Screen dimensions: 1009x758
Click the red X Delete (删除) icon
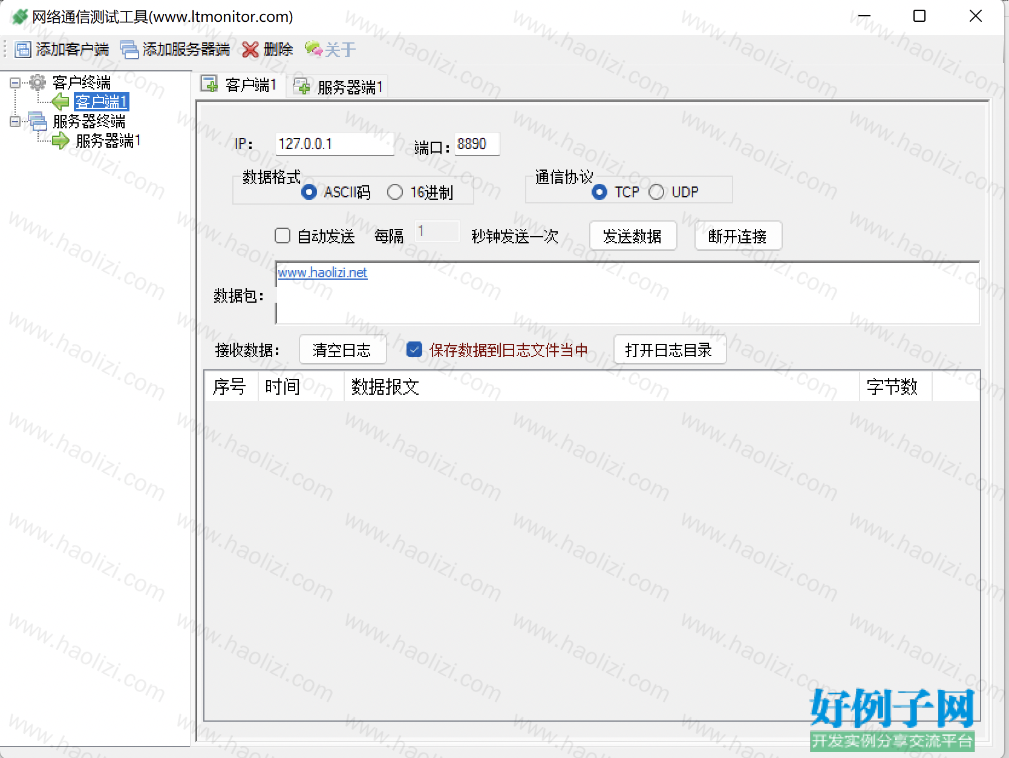250,50
